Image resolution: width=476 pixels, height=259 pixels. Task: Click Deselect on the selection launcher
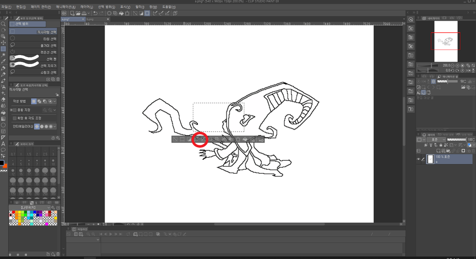(175, 139)
